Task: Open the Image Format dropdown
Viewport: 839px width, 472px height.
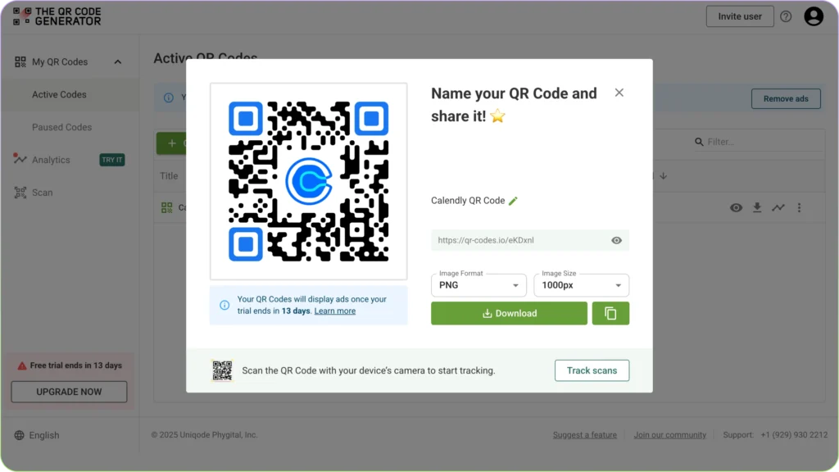Action: coord(478,285)
